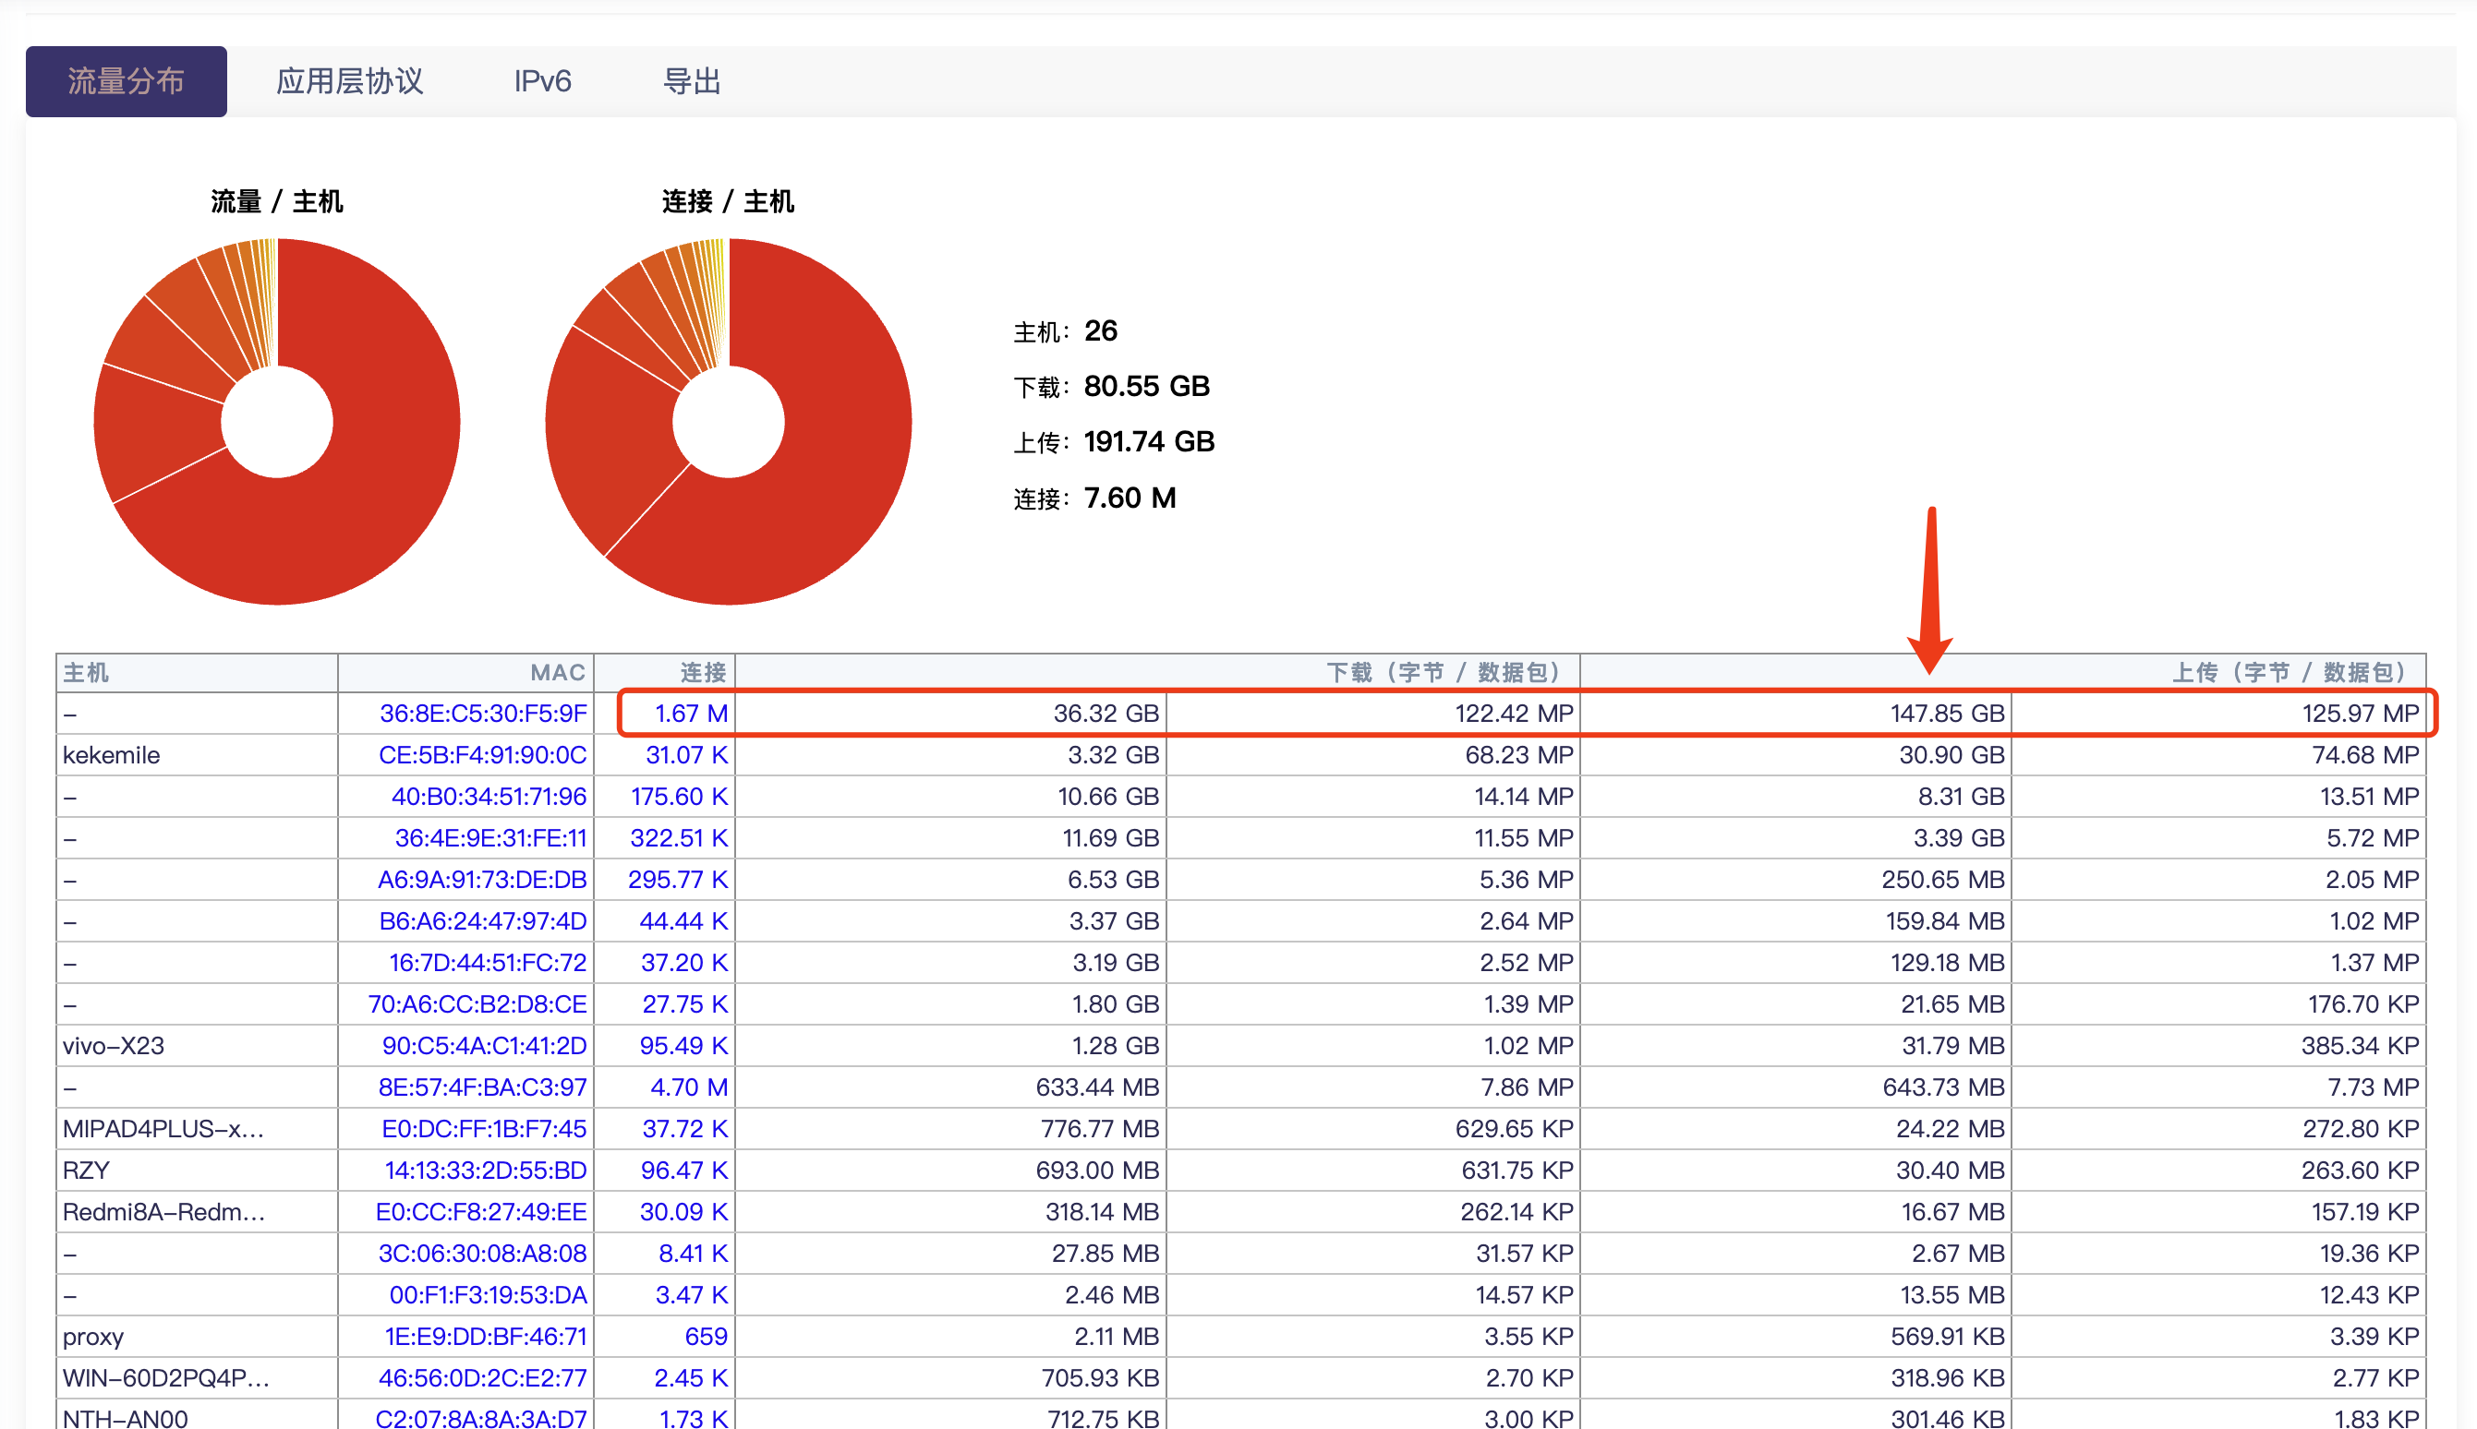
Task: Click MAC link E0:DC:FF:1B:F7:45
Action: 484,1129
